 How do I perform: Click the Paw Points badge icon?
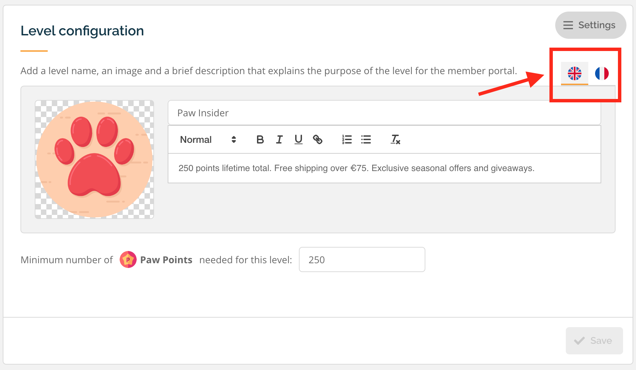pos(128,259)
